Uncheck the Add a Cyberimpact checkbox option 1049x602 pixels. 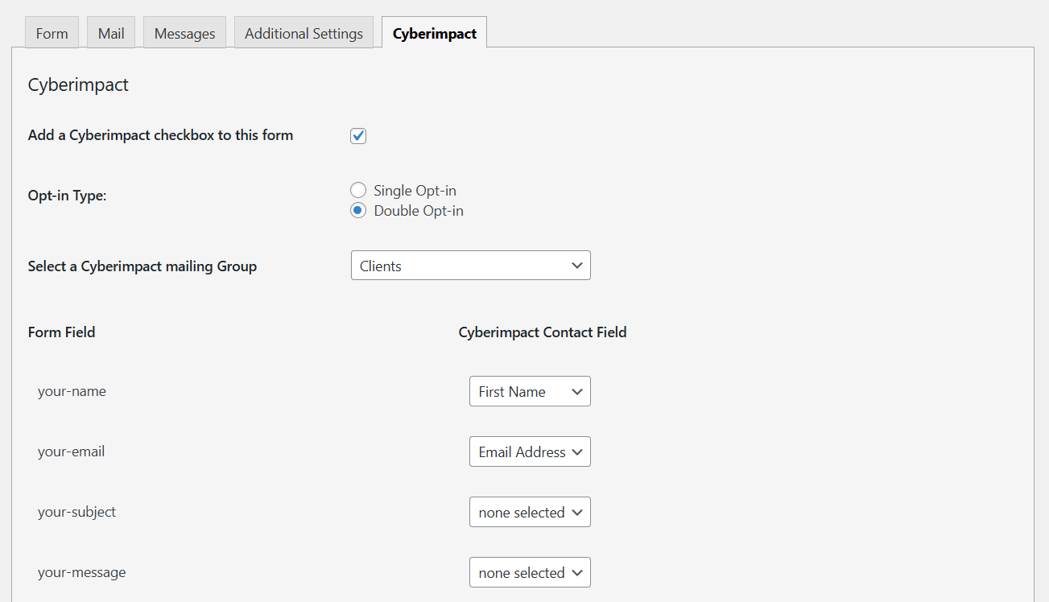[x=358, y=136]
